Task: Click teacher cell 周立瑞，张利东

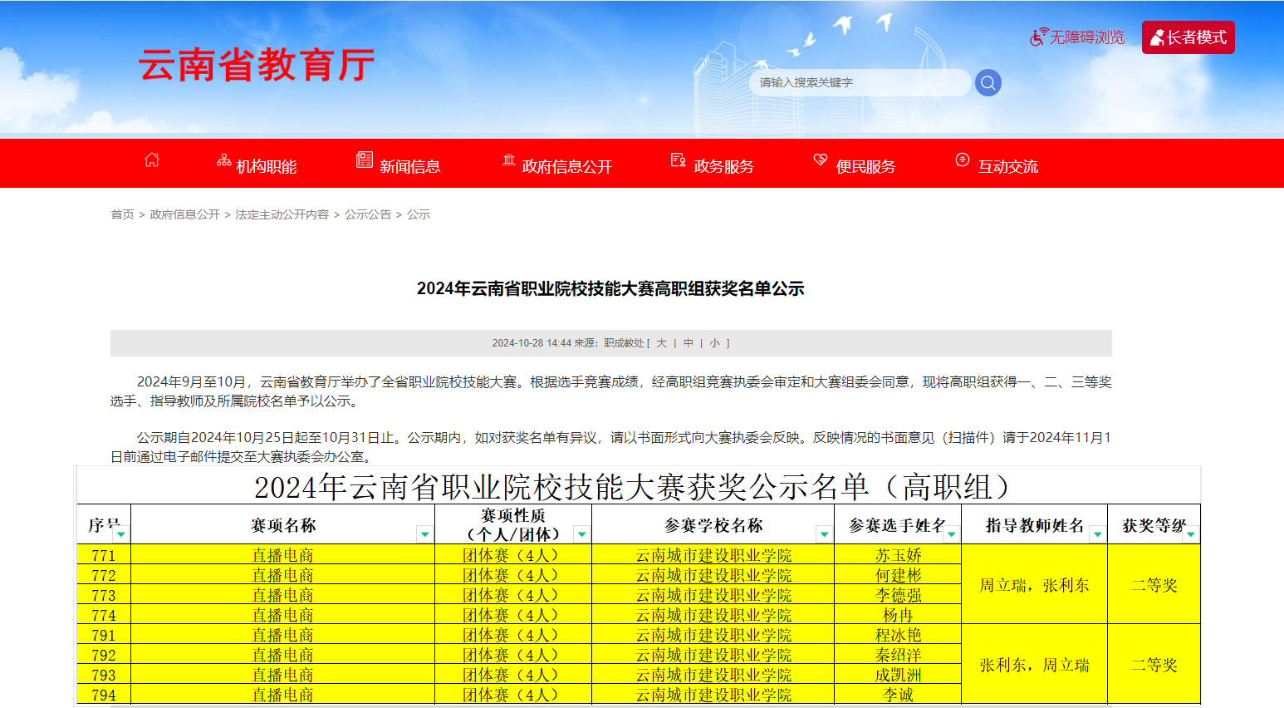Action: point(1034,585)
